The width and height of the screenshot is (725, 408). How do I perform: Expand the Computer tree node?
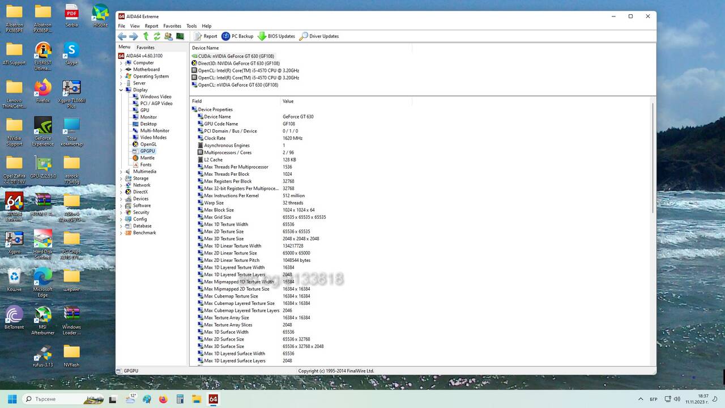(121, 63)
